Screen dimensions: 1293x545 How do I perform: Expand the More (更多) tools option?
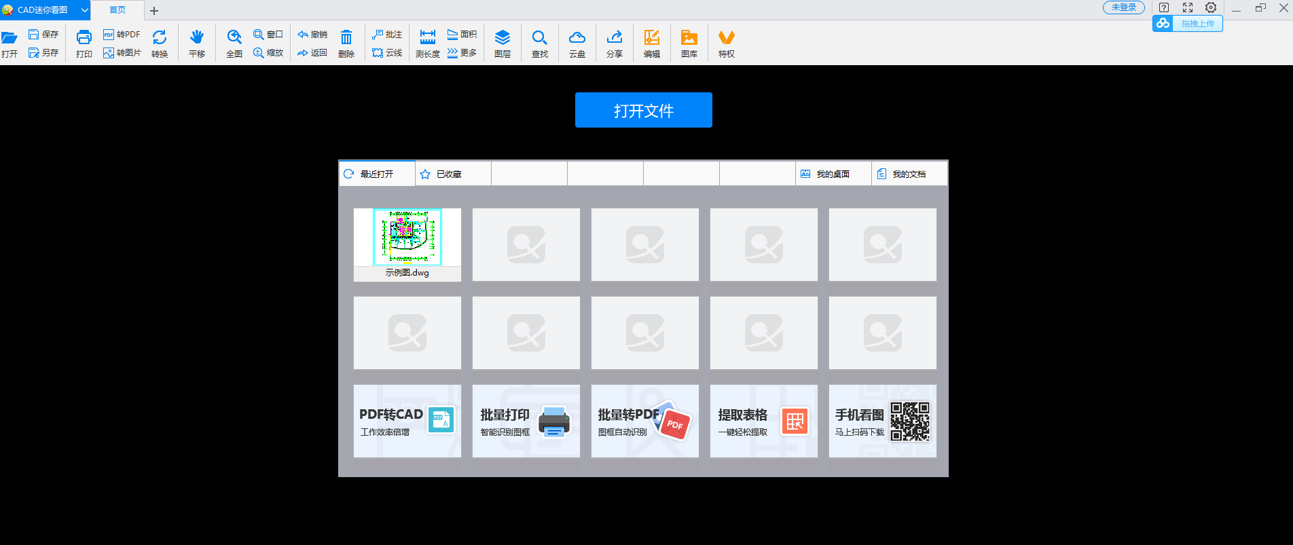[462, 53]
